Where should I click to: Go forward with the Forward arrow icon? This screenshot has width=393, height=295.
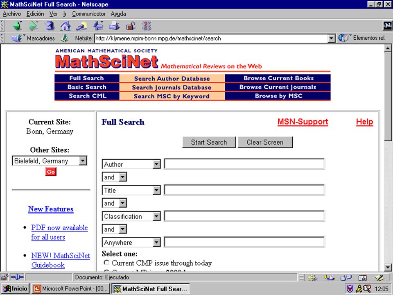[33, 26]
